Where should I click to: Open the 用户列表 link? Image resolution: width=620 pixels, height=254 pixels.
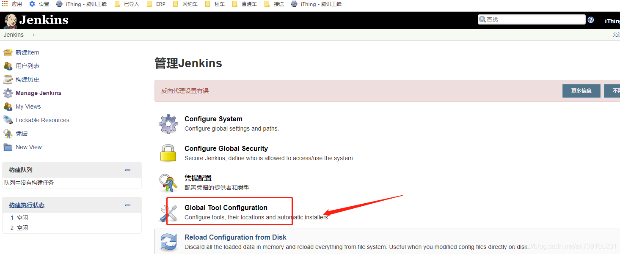[28, 66]
